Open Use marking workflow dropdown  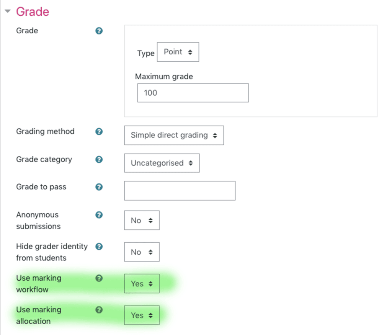pyautogui.click(x=142, y=284)
